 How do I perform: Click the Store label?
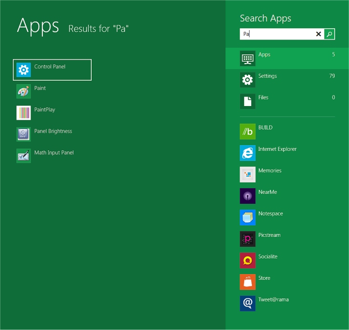264,278
